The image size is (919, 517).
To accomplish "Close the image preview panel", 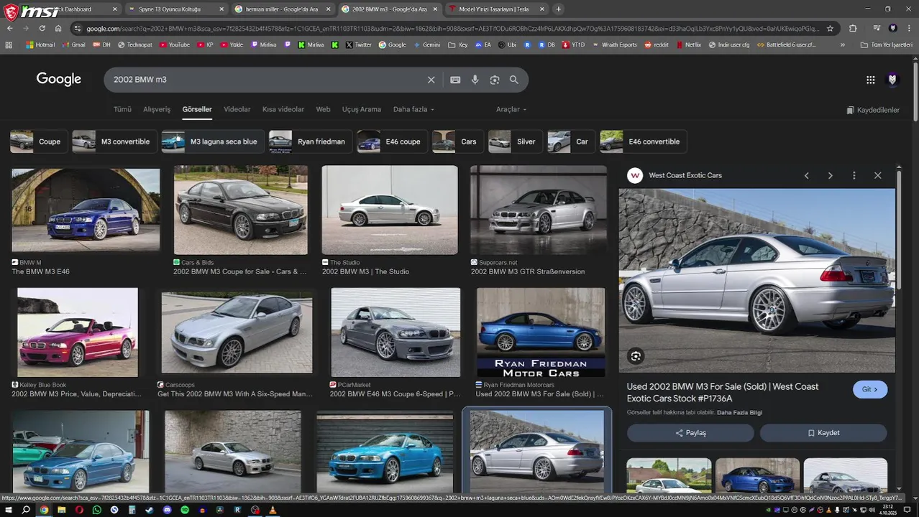I will (877, 175).
